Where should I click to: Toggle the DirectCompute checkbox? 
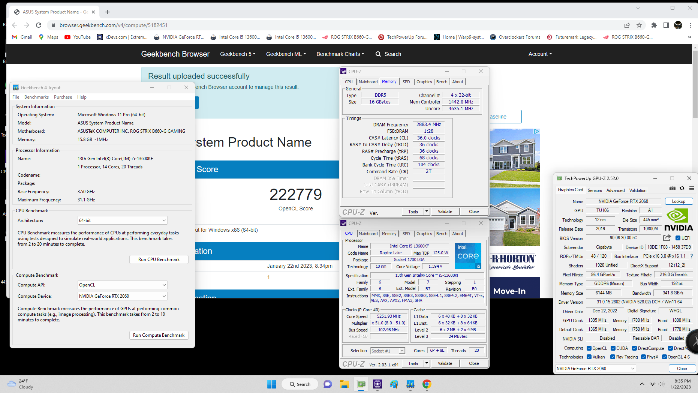(x=634, y=348)
